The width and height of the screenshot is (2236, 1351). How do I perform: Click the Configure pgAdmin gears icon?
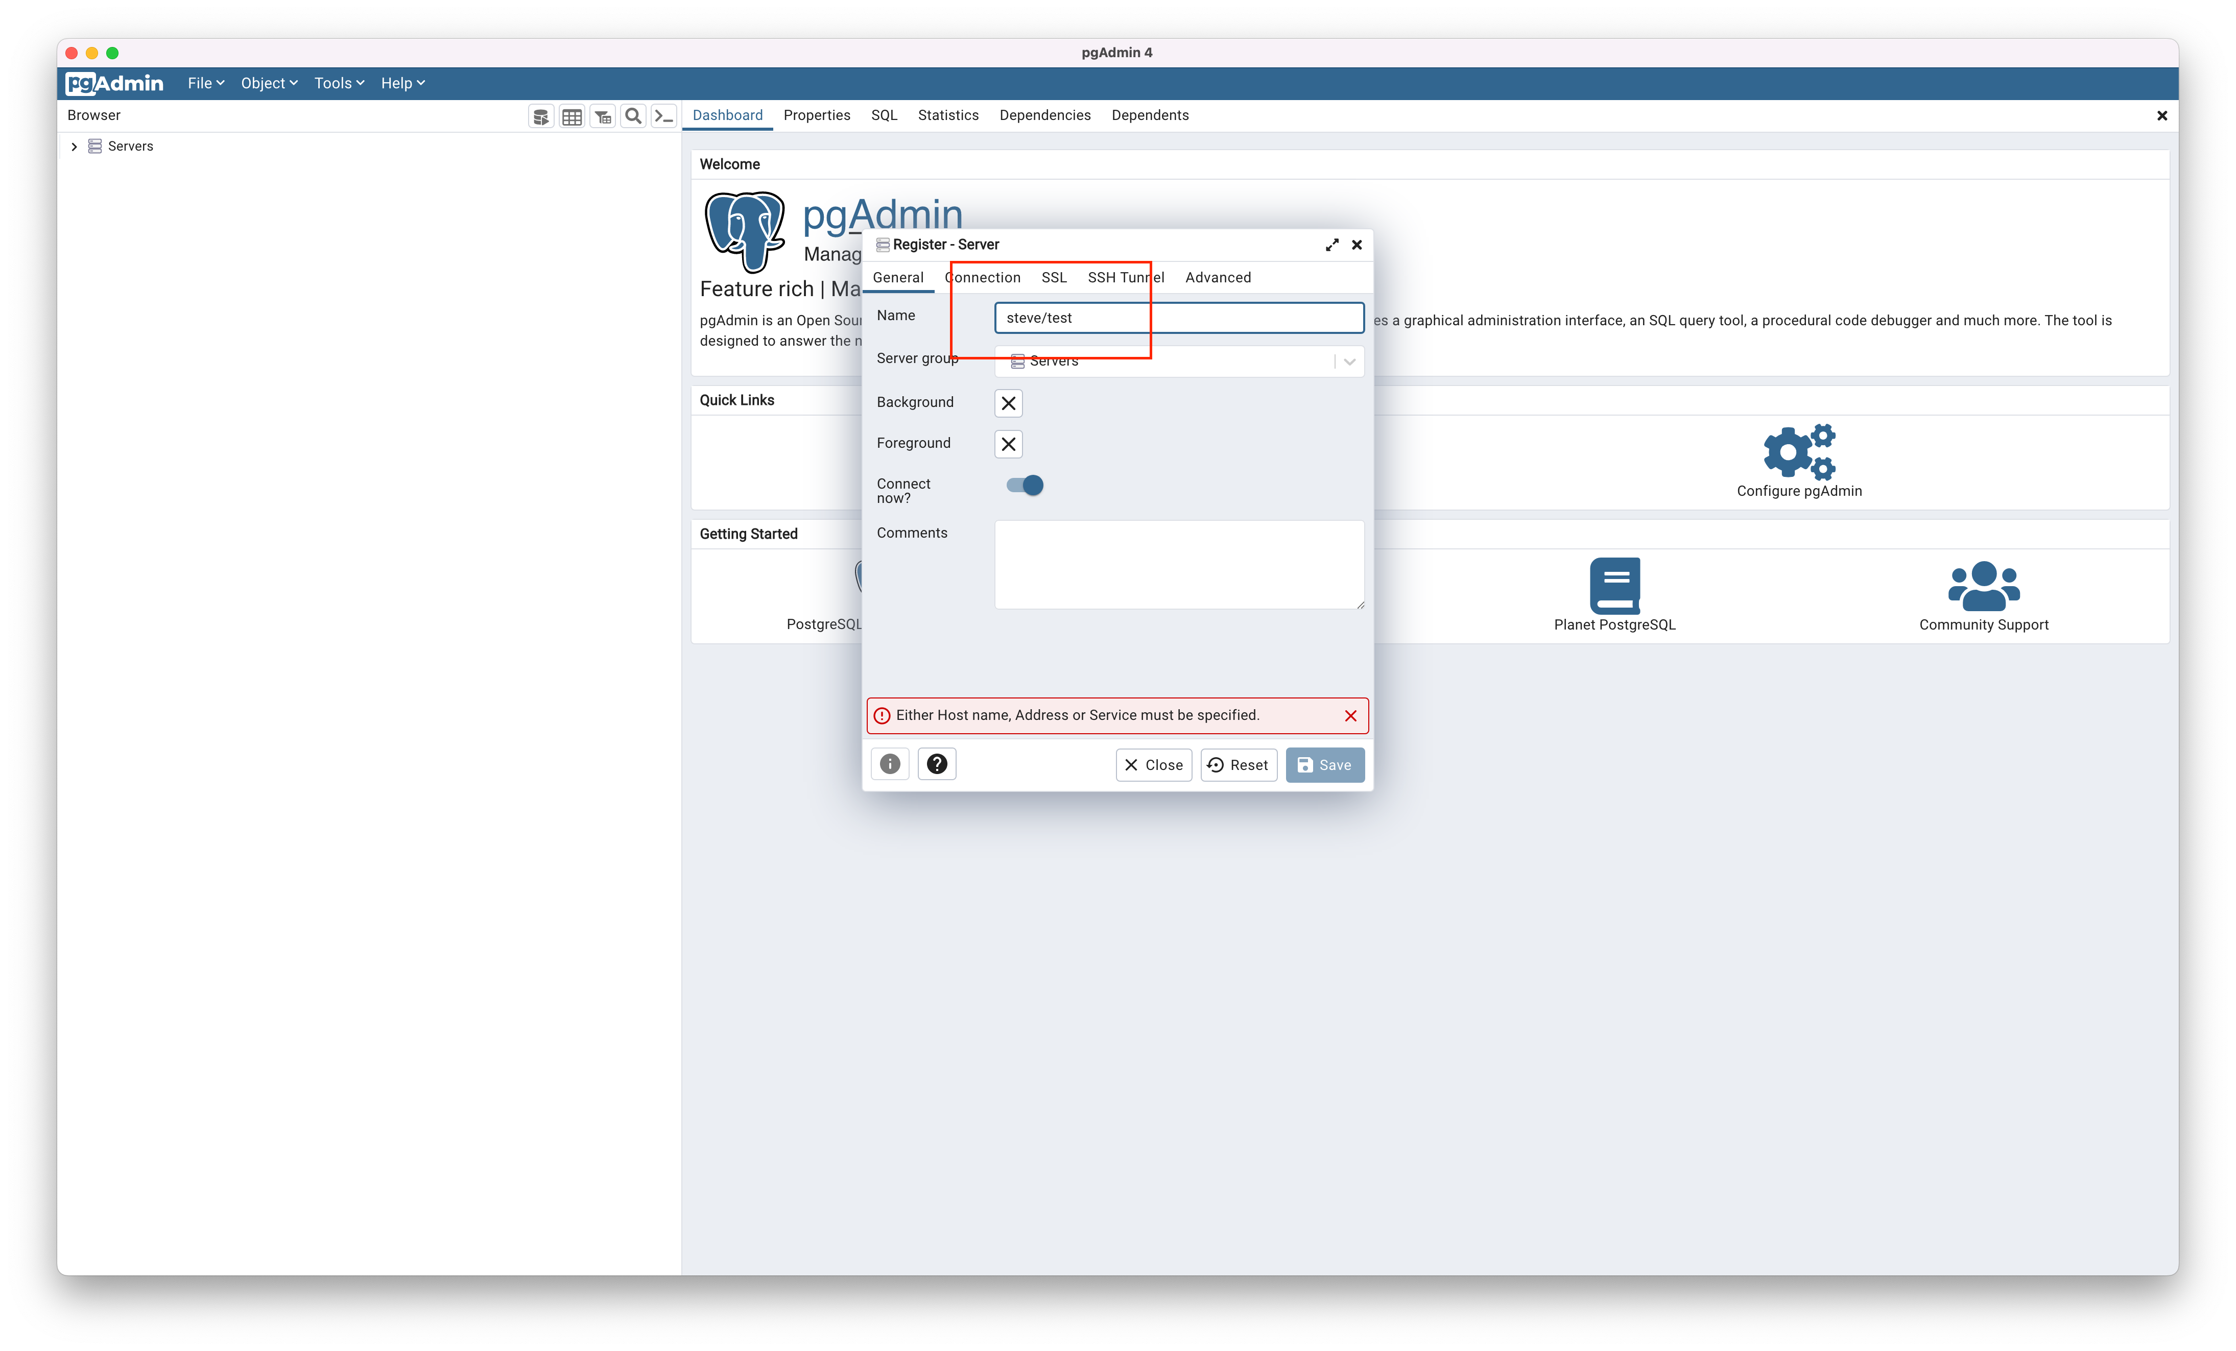(1799, 452)
